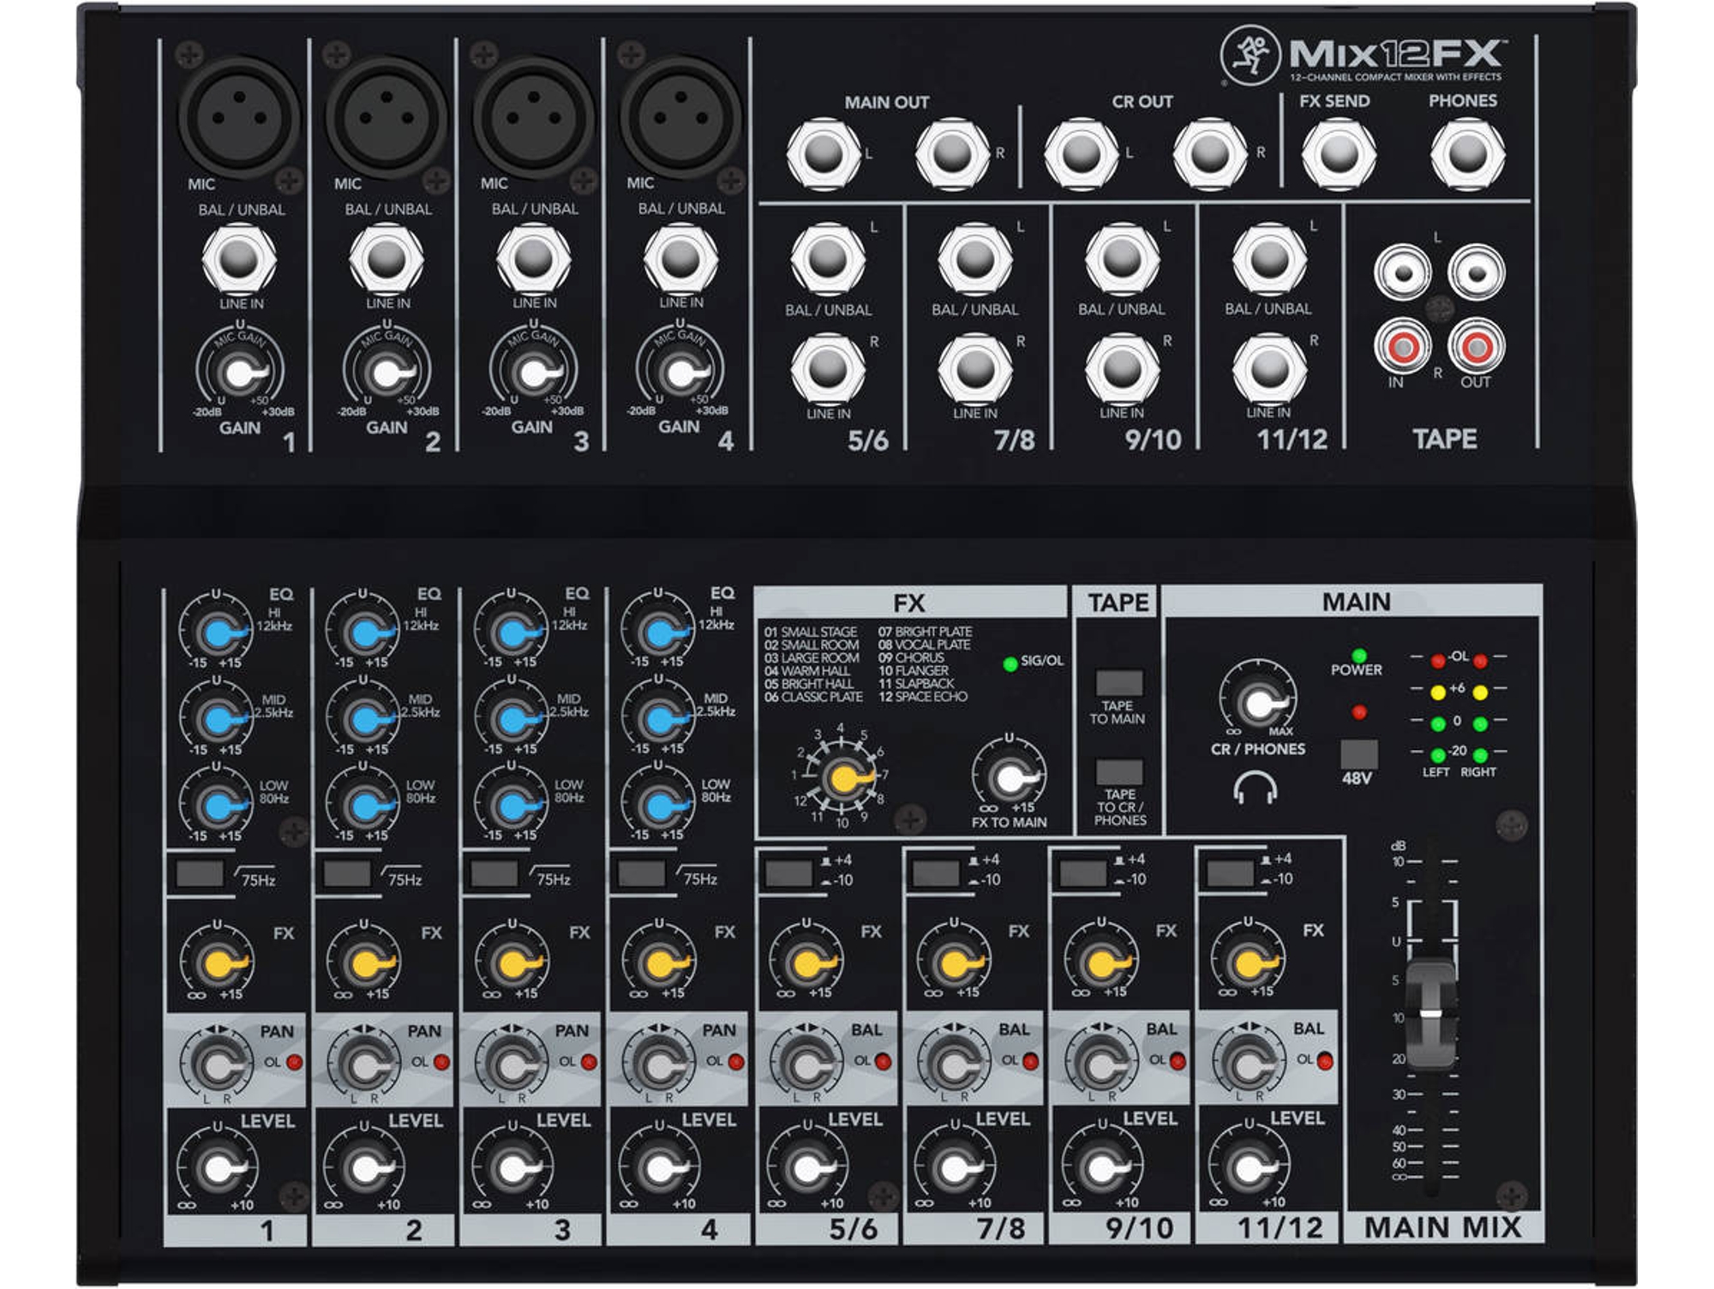
Task: Click the FX TO MAIN knob
Action: pos(1010,776)
